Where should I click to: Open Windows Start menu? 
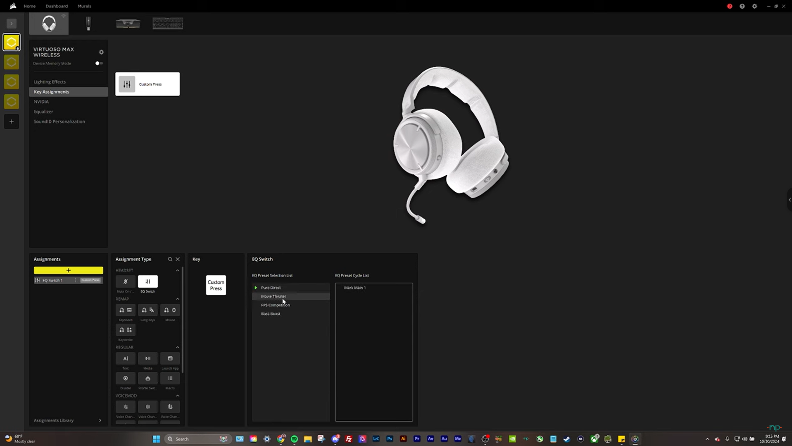(156, 439)
